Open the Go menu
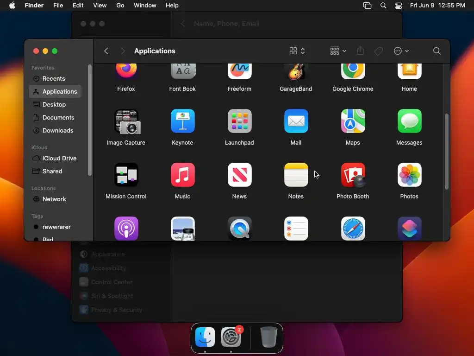This screenshot has height=356, width=474. coord(120,6)
